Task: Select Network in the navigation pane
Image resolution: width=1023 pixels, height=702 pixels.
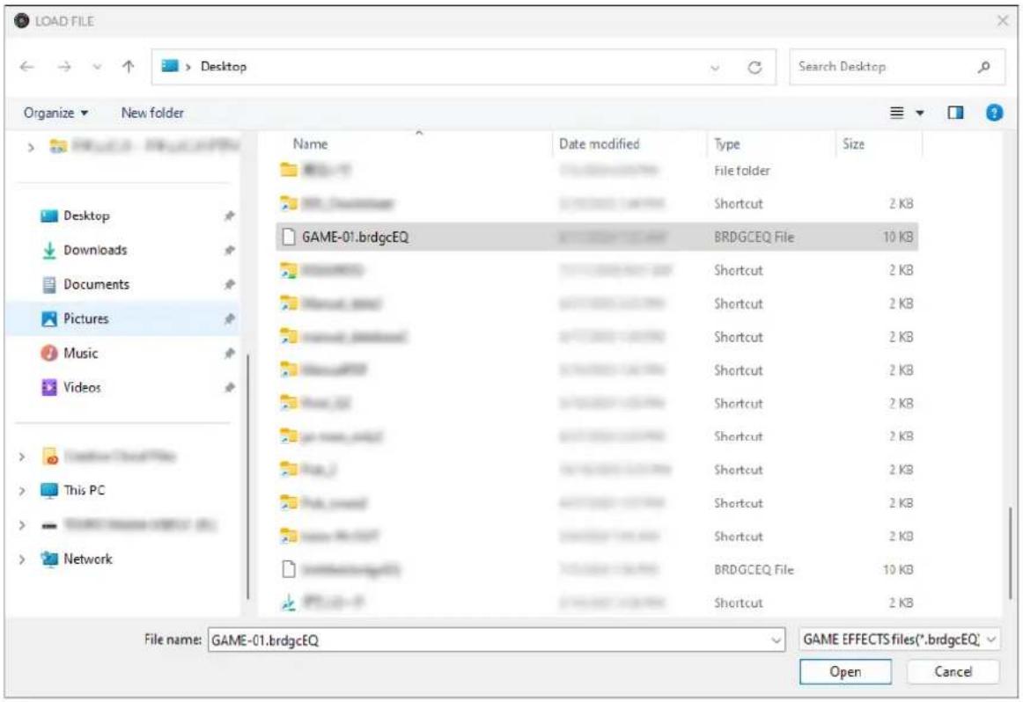Action: pos(88,559)
